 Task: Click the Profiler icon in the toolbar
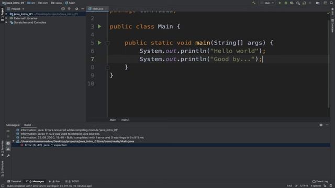point(298,3)
